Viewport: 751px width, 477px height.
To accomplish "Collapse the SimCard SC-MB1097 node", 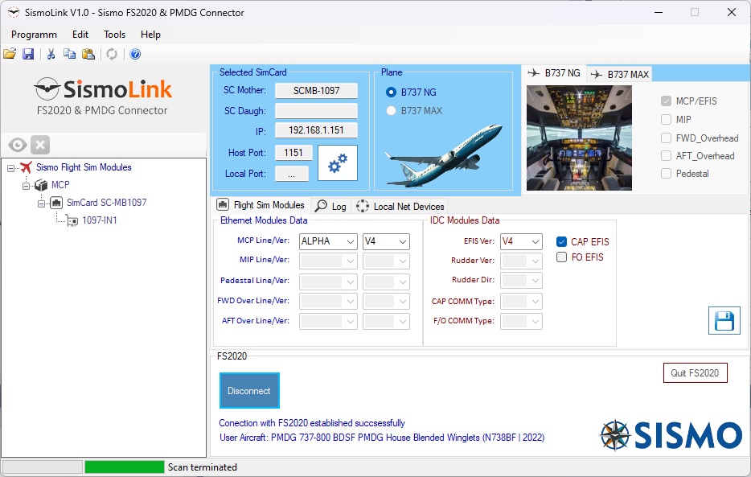I will [x=41, y=204].
